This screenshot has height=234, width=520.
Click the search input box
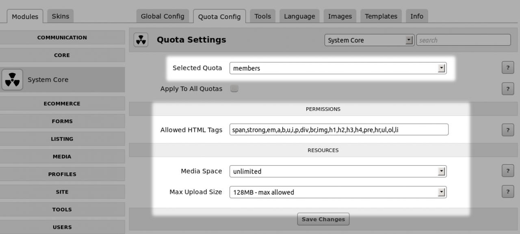click(463, 40)
